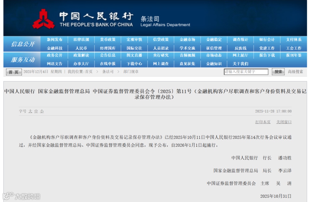Click director name 李云泽
The width and height of the screenshot is (310, 202).
(285, 171)
